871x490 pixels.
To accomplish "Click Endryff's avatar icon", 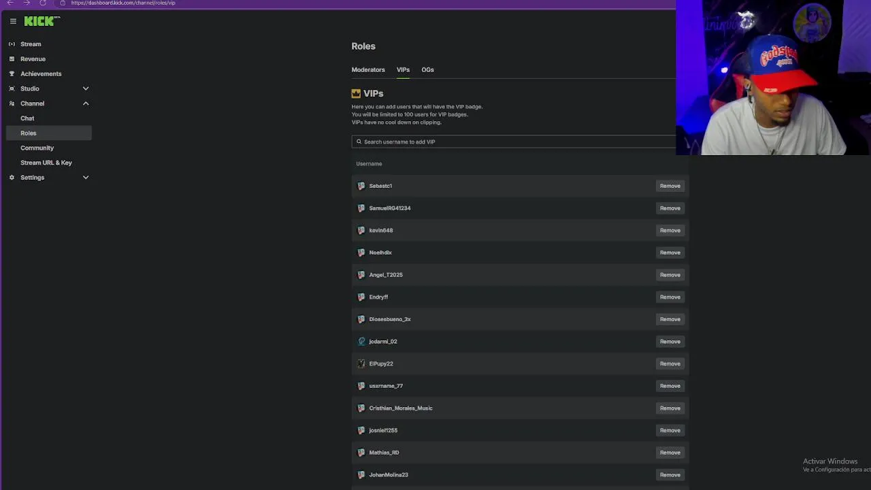I will coord(361,297).
